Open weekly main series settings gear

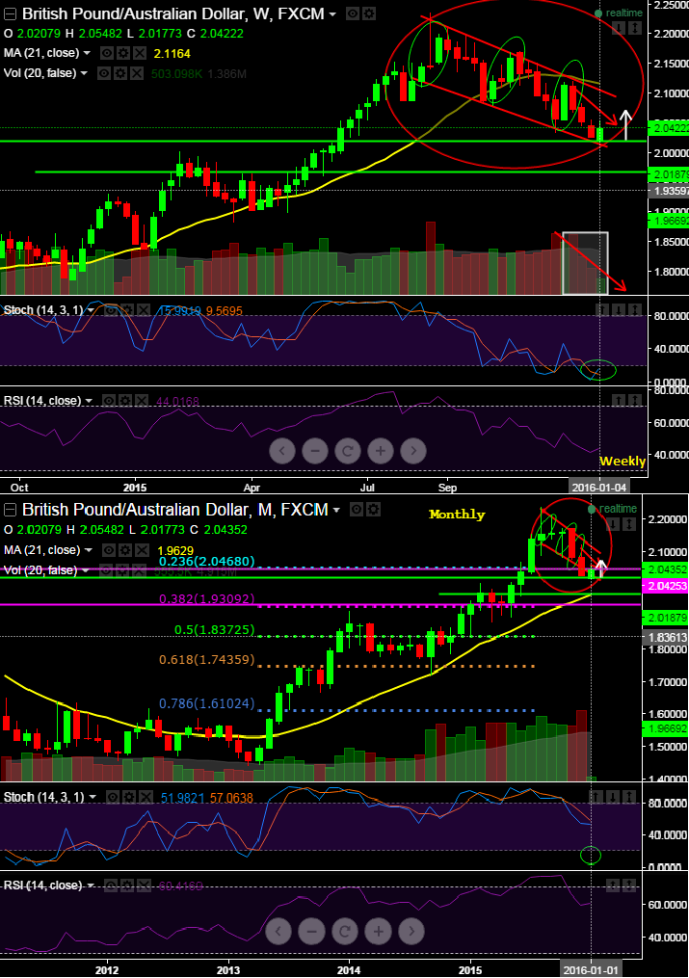369,13
